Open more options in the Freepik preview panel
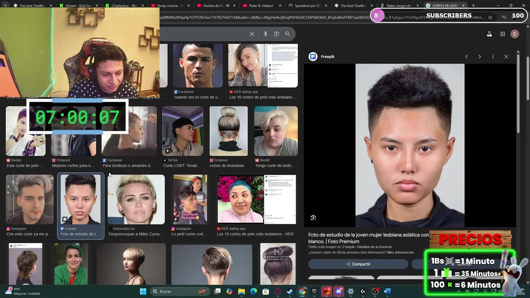530x298 pixels. coord(493,57)
